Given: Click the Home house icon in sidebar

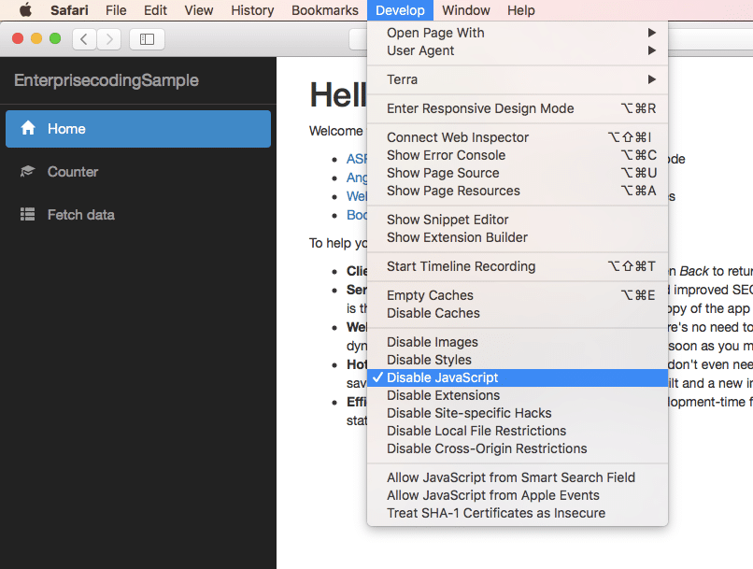Looking at the screenshot, I should pyautogui.click(x=28, y=128).
